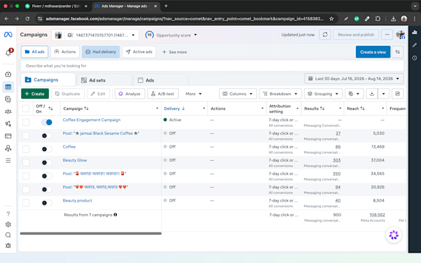Open the export options dropdown arrow
This screenshot has width=421, height=263.
pyautogui.click(x=383, y=93)
